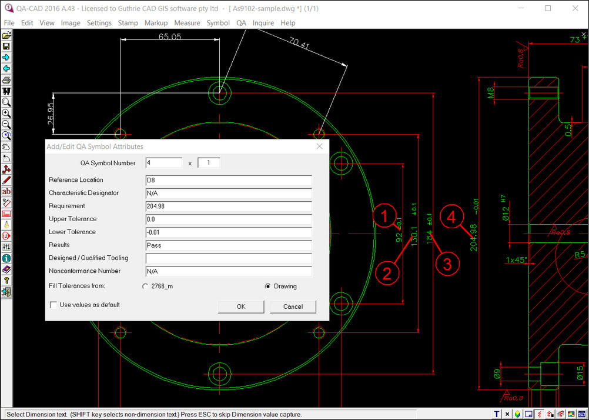Screen dimensions: 589x420
Task: Click the blue circle info icon
Action: (6, 258)
